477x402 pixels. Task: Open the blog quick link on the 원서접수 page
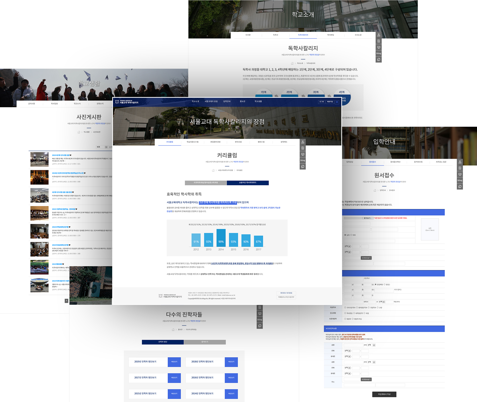tap(460, 180)
